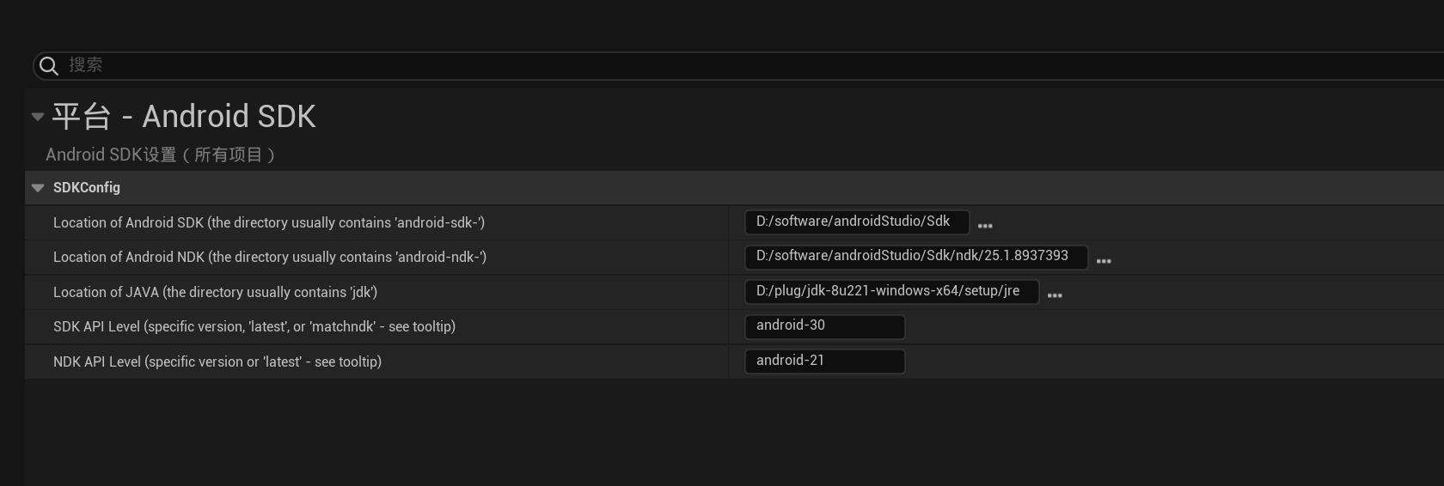
Task: Click the 平台 - Android SDK heading text
Action: (184, 117)
